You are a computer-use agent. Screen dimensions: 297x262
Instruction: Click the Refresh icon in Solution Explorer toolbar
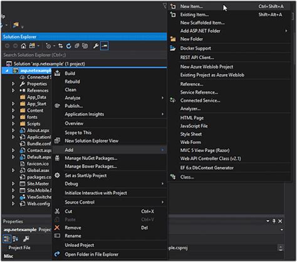tap(69, 46)
